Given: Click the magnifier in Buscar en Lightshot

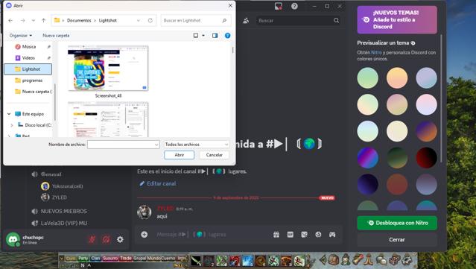Looking at the screenshot, I should click(224, 20).
